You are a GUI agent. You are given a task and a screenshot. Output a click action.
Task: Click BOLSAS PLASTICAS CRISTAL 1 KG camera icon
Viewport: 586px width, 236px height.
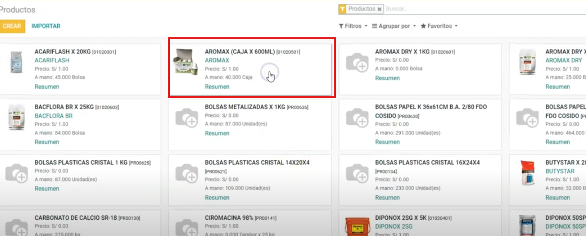(x=17, y=173)
